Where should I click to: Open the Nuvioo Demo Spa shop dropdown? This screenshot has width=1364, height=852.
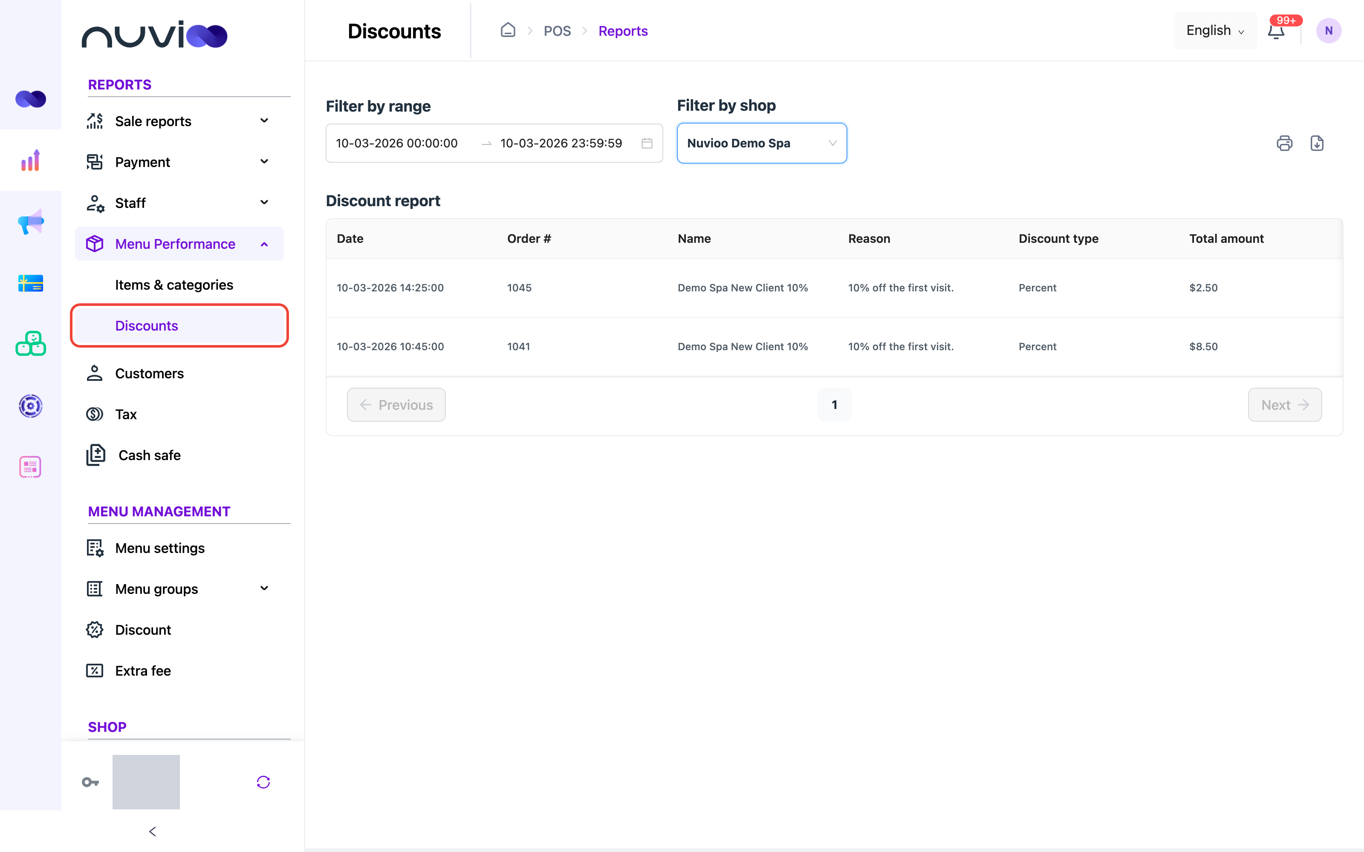761,143
